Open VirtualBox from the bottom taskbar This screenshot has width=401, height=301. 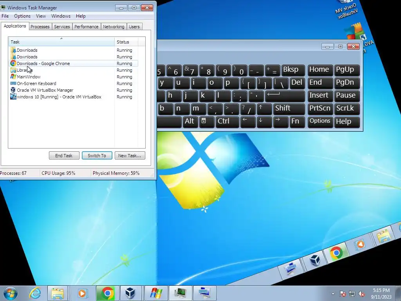130,293
